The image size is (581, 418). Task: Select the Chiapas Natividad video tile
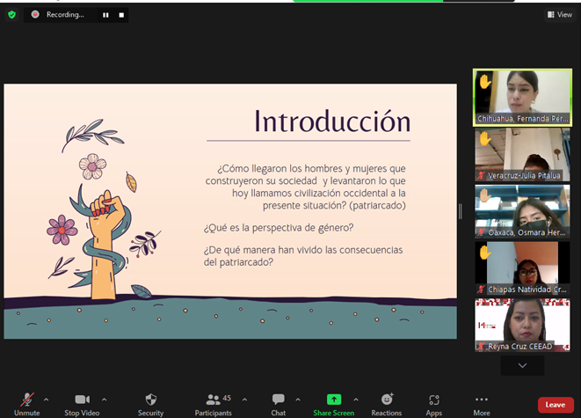pos(522,268)
